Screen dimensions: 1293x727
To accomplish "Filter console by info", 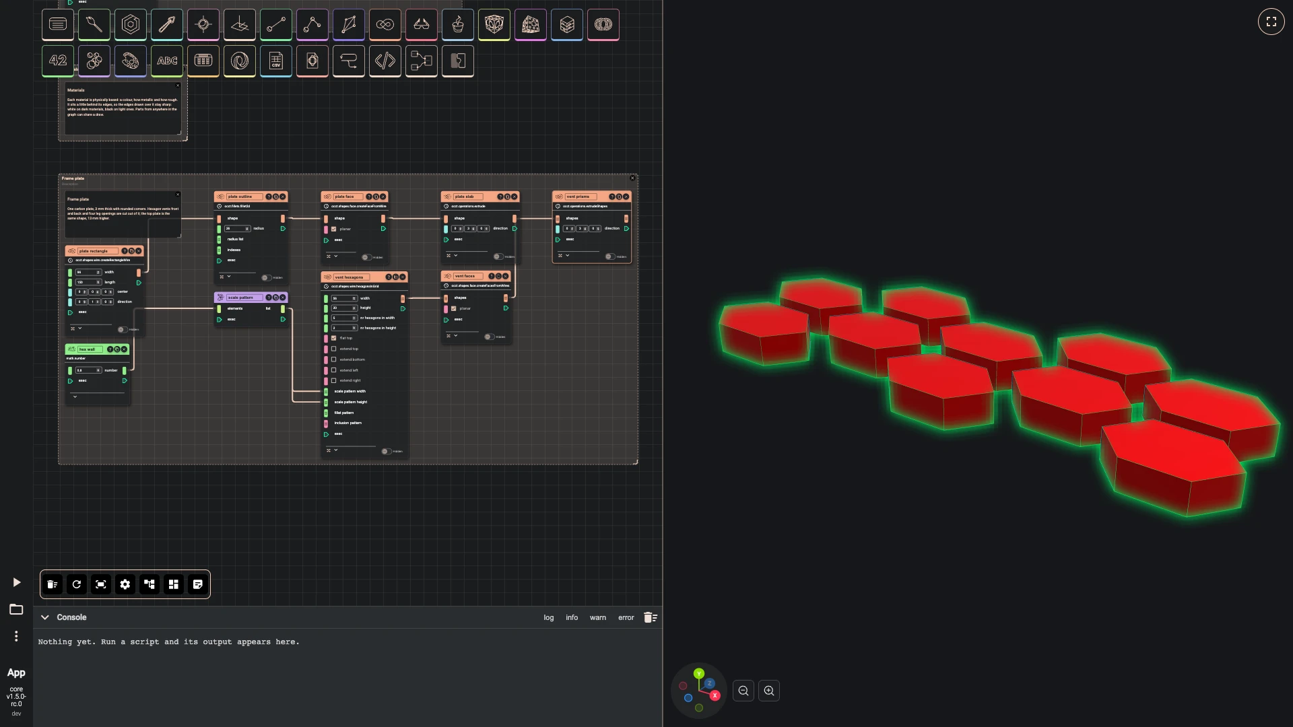I will (572, 617).
